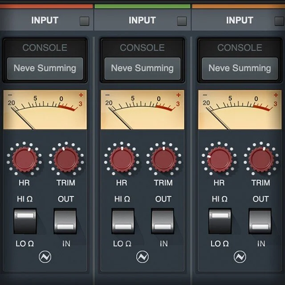Click the IN label on the red channel
285x285 pixels.
coord(66,244)
